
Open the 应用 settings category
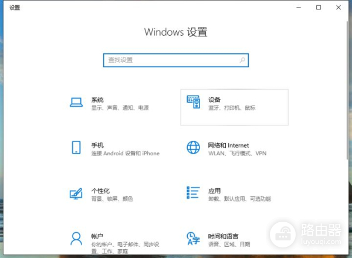tap(234, 199)
